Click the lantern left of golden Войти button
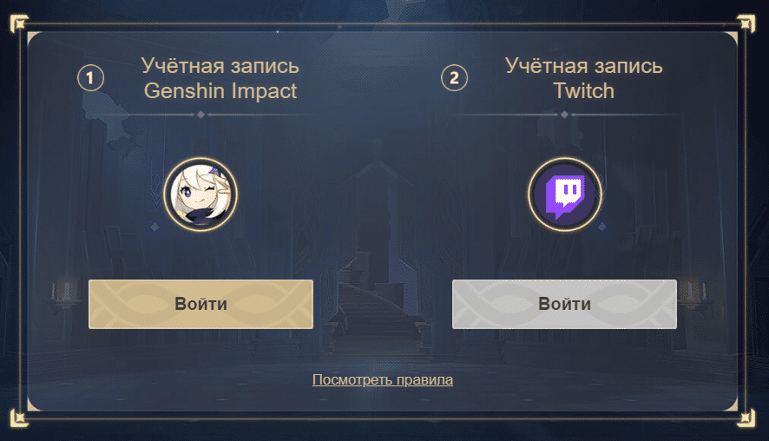 pyautogui.click(x=65, y=291)
